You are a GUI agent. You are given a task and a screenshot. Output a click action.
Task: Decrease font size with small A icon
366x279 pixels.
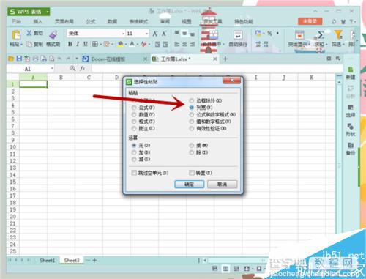(164, 34)
